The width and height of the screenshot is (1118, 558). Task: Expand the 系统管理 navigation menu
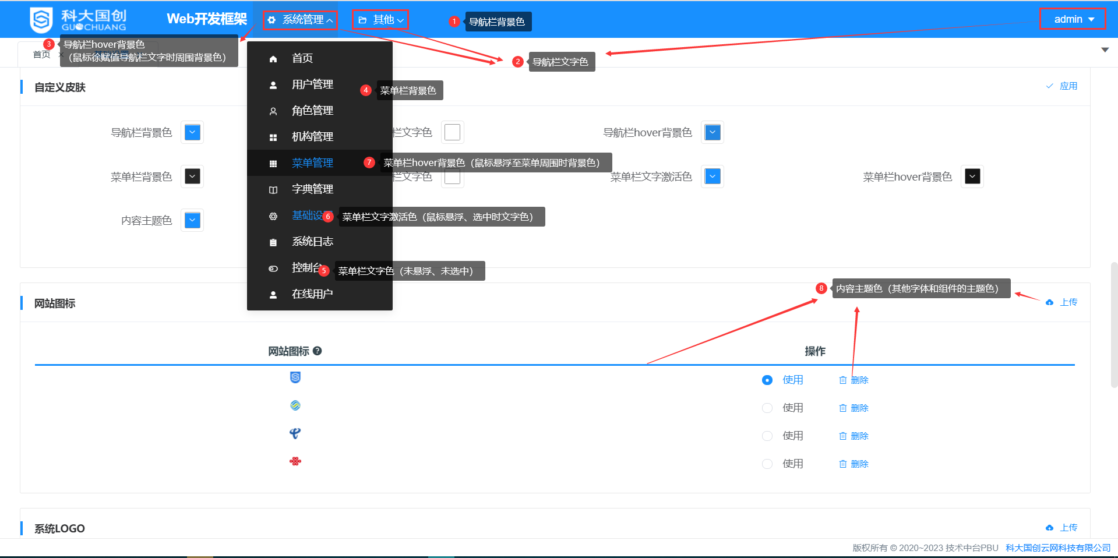point(300,20)
